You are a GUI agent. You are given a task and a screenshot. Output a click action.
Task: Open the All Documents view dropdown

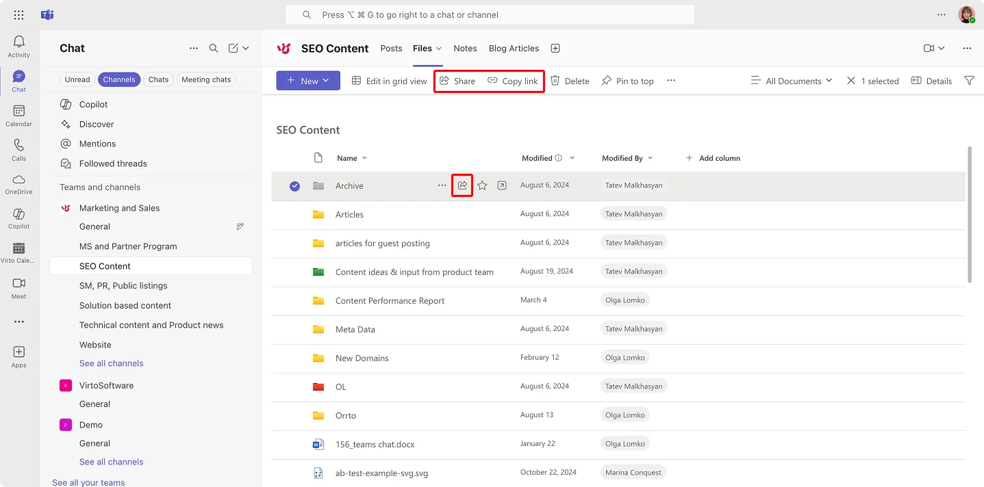792,80
